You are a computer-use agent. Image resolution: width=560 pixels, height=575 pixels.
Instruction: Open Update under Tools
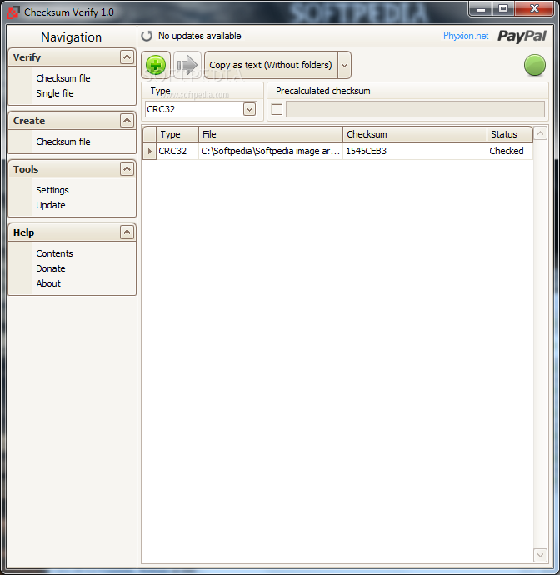tap(51, 205)
